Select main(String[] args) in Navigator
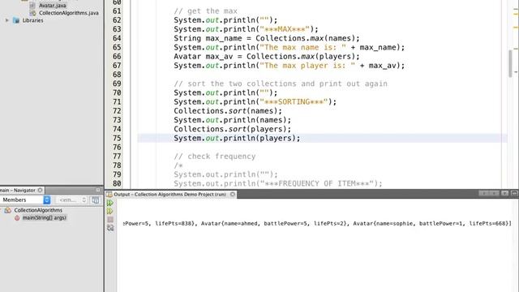 click(x=45, y=218)
